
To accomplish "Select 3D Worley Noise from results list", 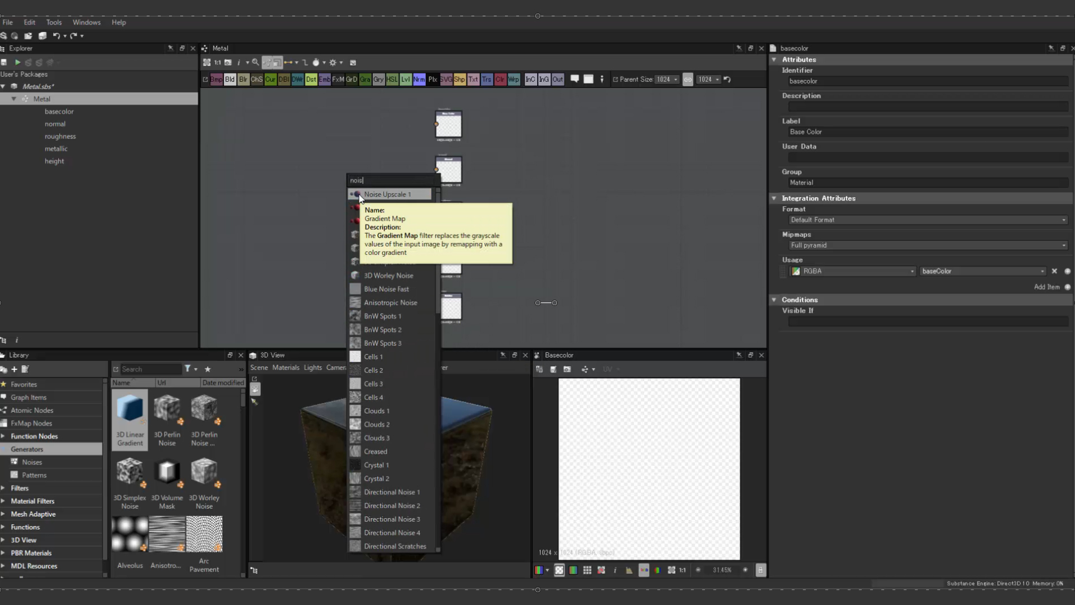I will pos(389,276).
